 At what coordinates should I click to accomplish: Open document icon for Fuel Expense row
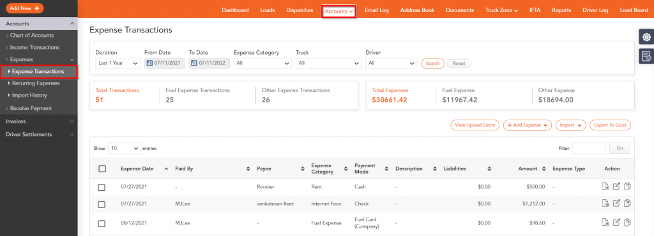pos(605,223)
